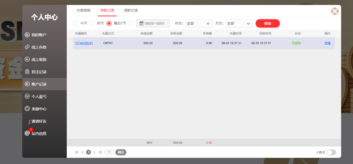
Task: Open 我的账户 sidebar icon
Action: tap(27, 35)
